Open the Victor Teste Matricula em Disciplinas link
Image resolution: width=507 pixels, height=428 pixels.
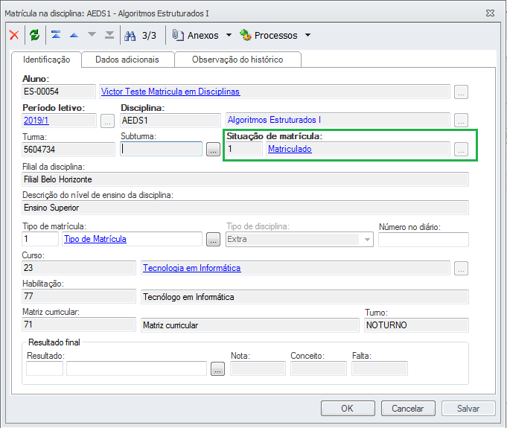click(170, 92)
